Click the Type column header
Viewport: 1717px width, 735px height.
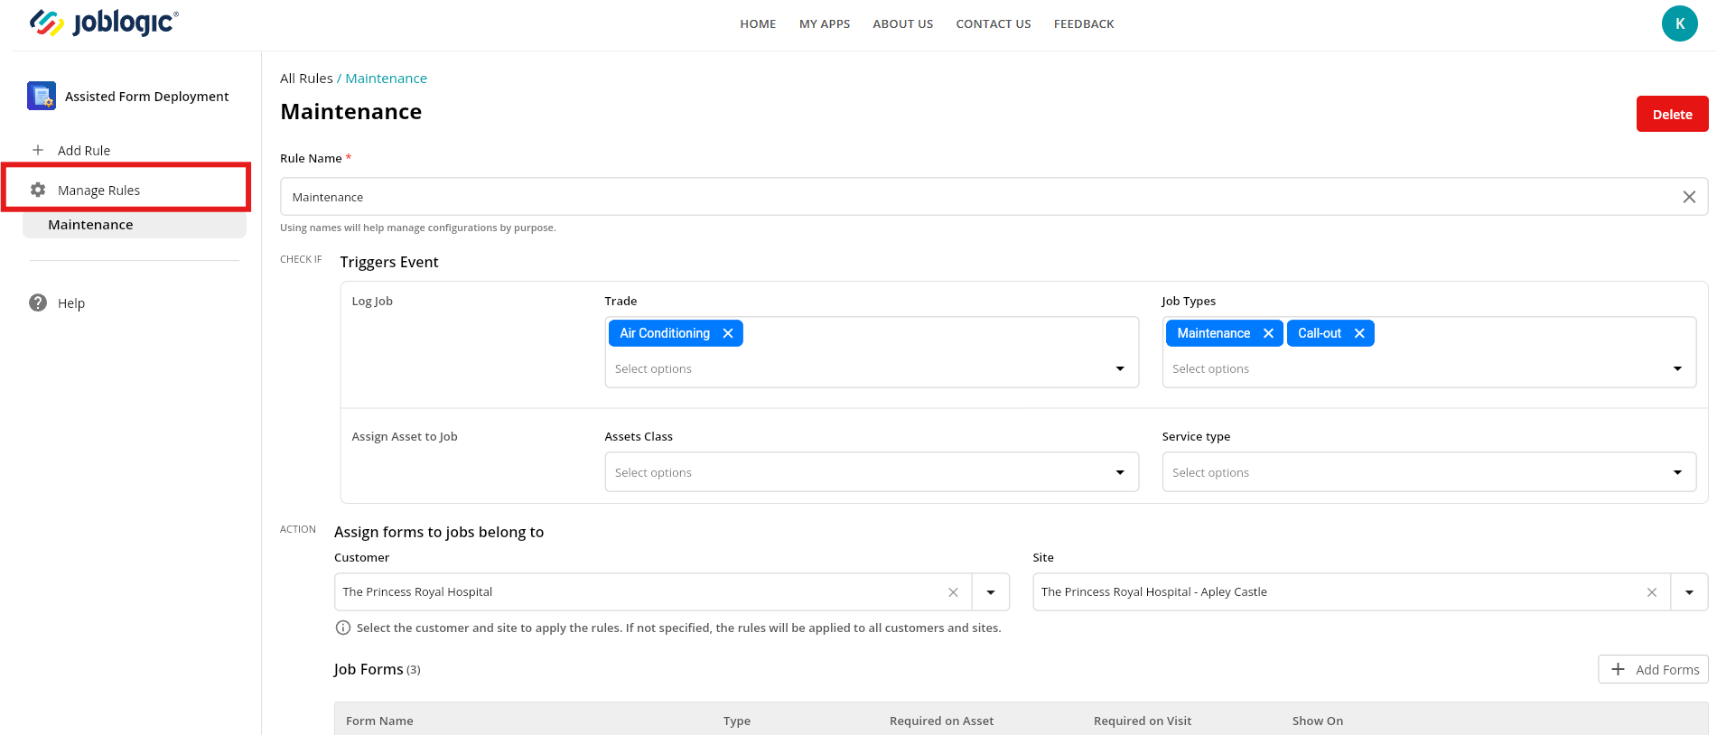click(737, 721)
